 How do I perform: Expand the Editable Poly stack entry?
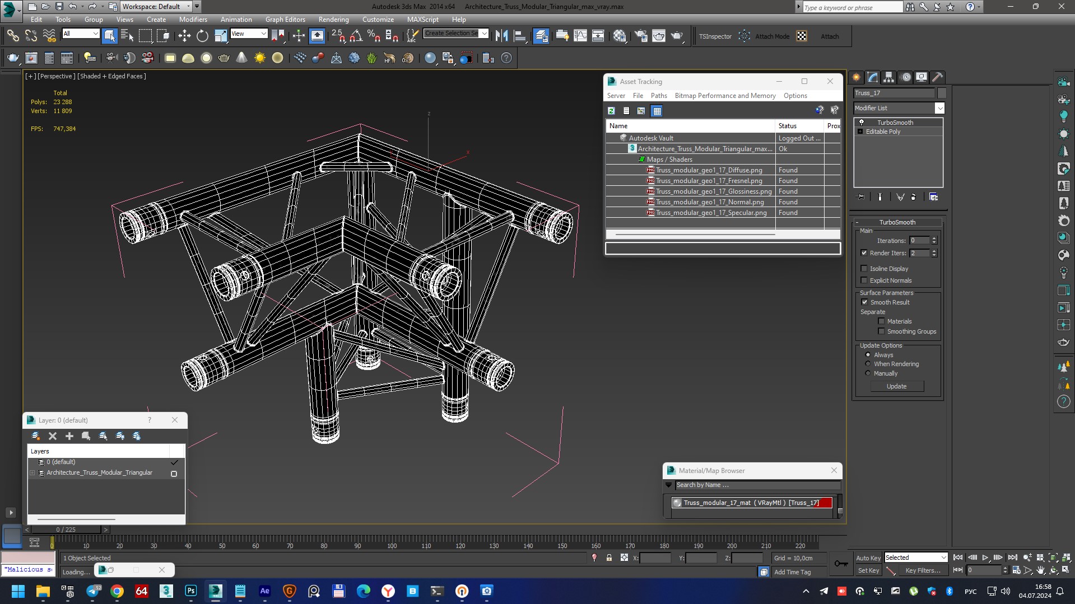[x=860, y=132]
